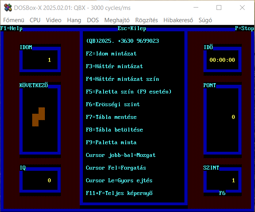Click the F3=Háttér mintázat line
255x212 pixels.
tap(114, 66)
